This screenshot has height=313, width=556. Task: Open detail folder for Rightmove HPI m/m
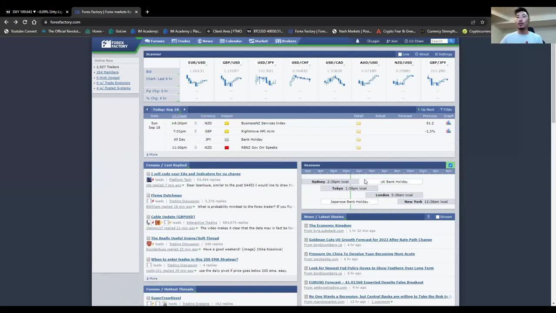(x=358, y=131)
